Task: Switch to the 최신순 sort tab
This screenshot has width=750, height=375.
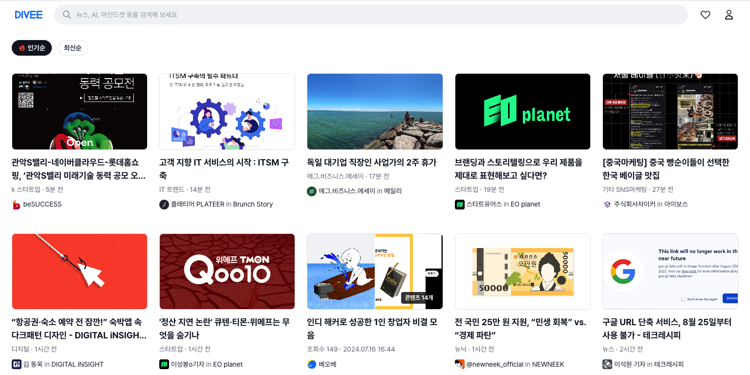Action: (x=73, y=48)
